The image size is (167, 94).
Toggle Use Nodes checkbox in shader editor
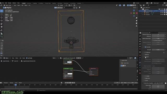tap(27, 58)
